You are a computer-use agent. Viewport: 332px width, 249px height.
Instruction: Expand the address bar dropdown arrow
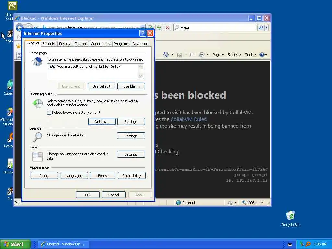(x=143, y=27)
